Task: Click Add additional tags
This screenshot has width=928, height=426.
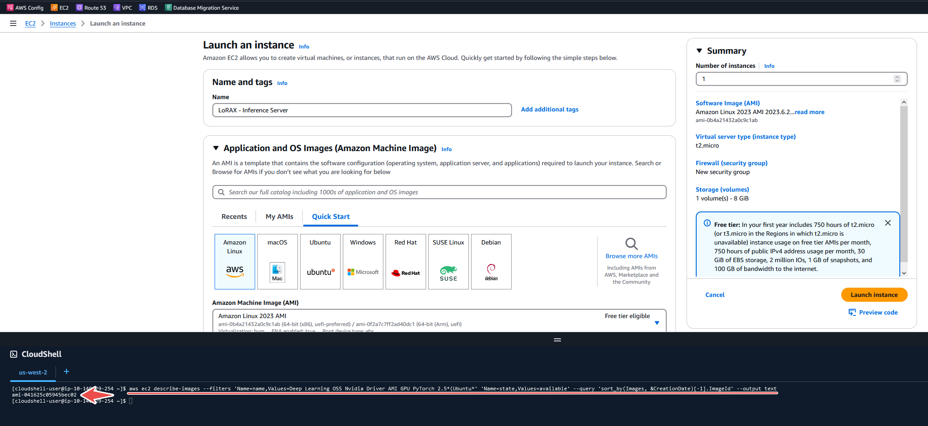Action: (549, 109)
